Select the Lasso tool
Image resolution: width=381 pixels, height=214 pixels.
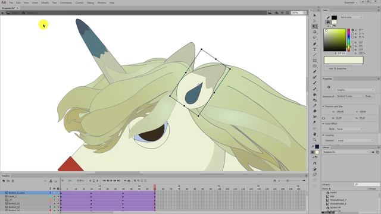pos(315,37)
